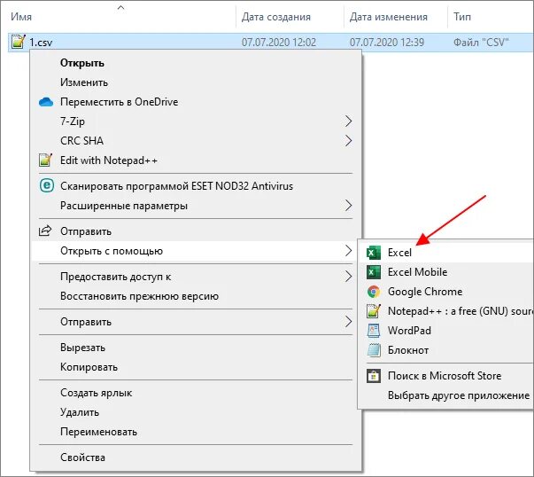Open the file with Excel
This screenshot has height=477, width=534.
point(445,253)
